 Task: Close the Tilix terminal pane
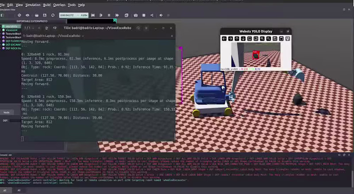(172, 36)
